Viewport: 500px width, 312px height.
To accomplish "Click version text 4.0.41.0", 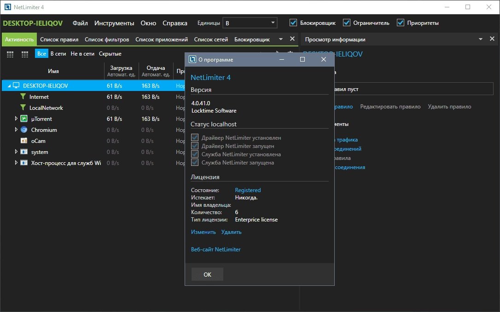I will coord(201,103).
